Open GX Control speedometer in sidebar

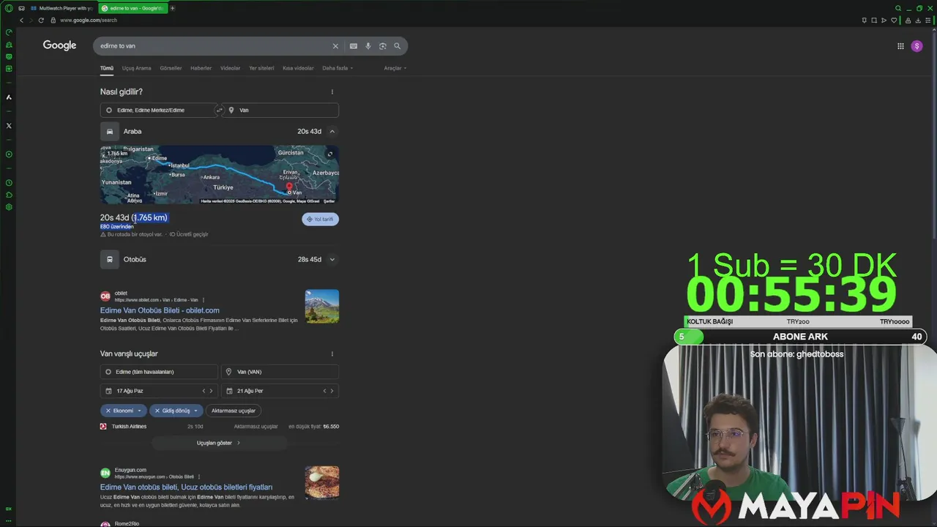click(x=9, y=32)
